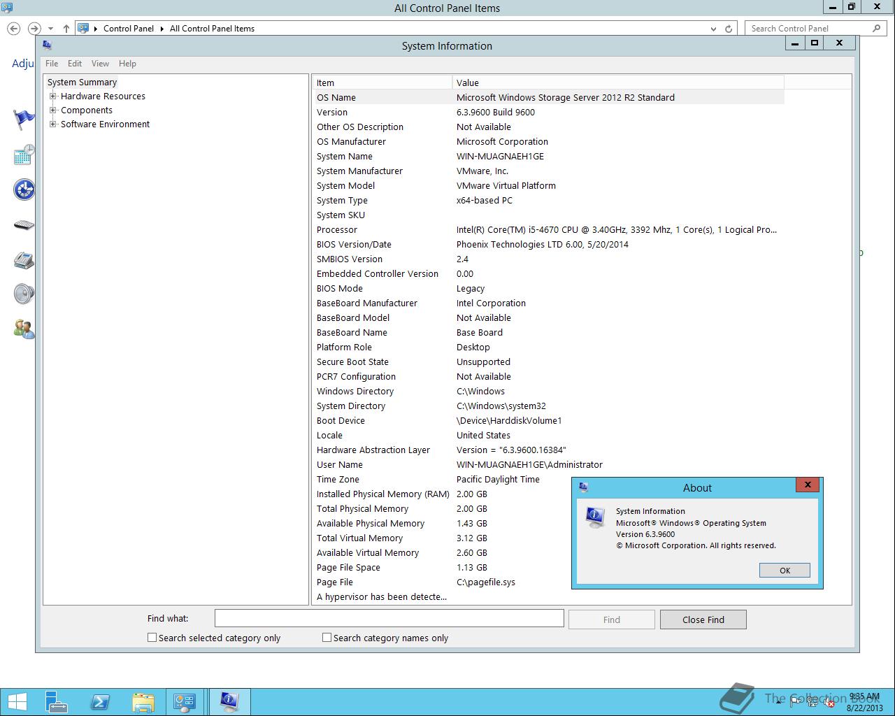Click the 'WIN-MUAGNAEH1GE' System Name value
Screen dimensions: 895x716
500,156
